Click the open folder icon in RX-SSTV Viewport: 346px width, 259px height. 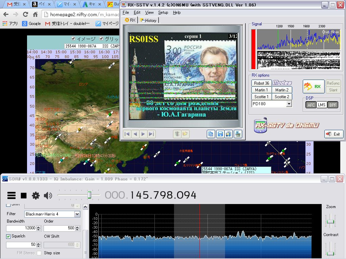186,134
